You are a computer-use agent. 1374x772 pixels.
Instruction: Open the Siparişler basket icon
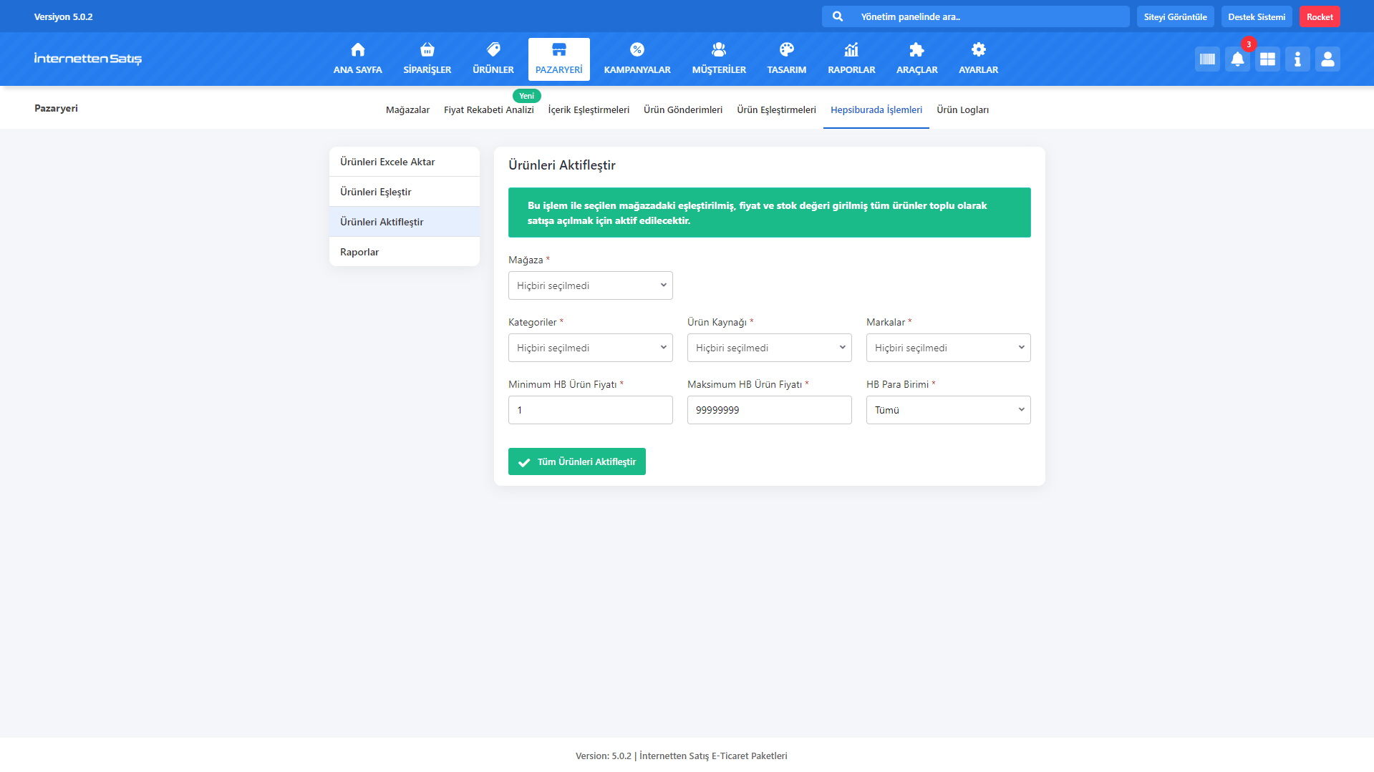pyautogui.click(x=427, y=50)
